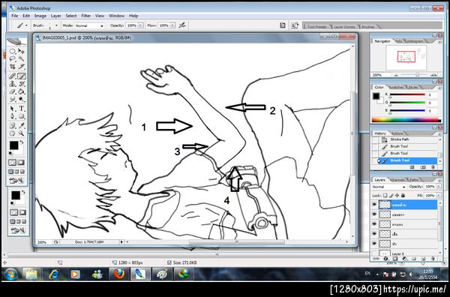Screen dimensions: 450x297
Task: Pick a color from the spectrum ramp
Action: tap(406, 120)
